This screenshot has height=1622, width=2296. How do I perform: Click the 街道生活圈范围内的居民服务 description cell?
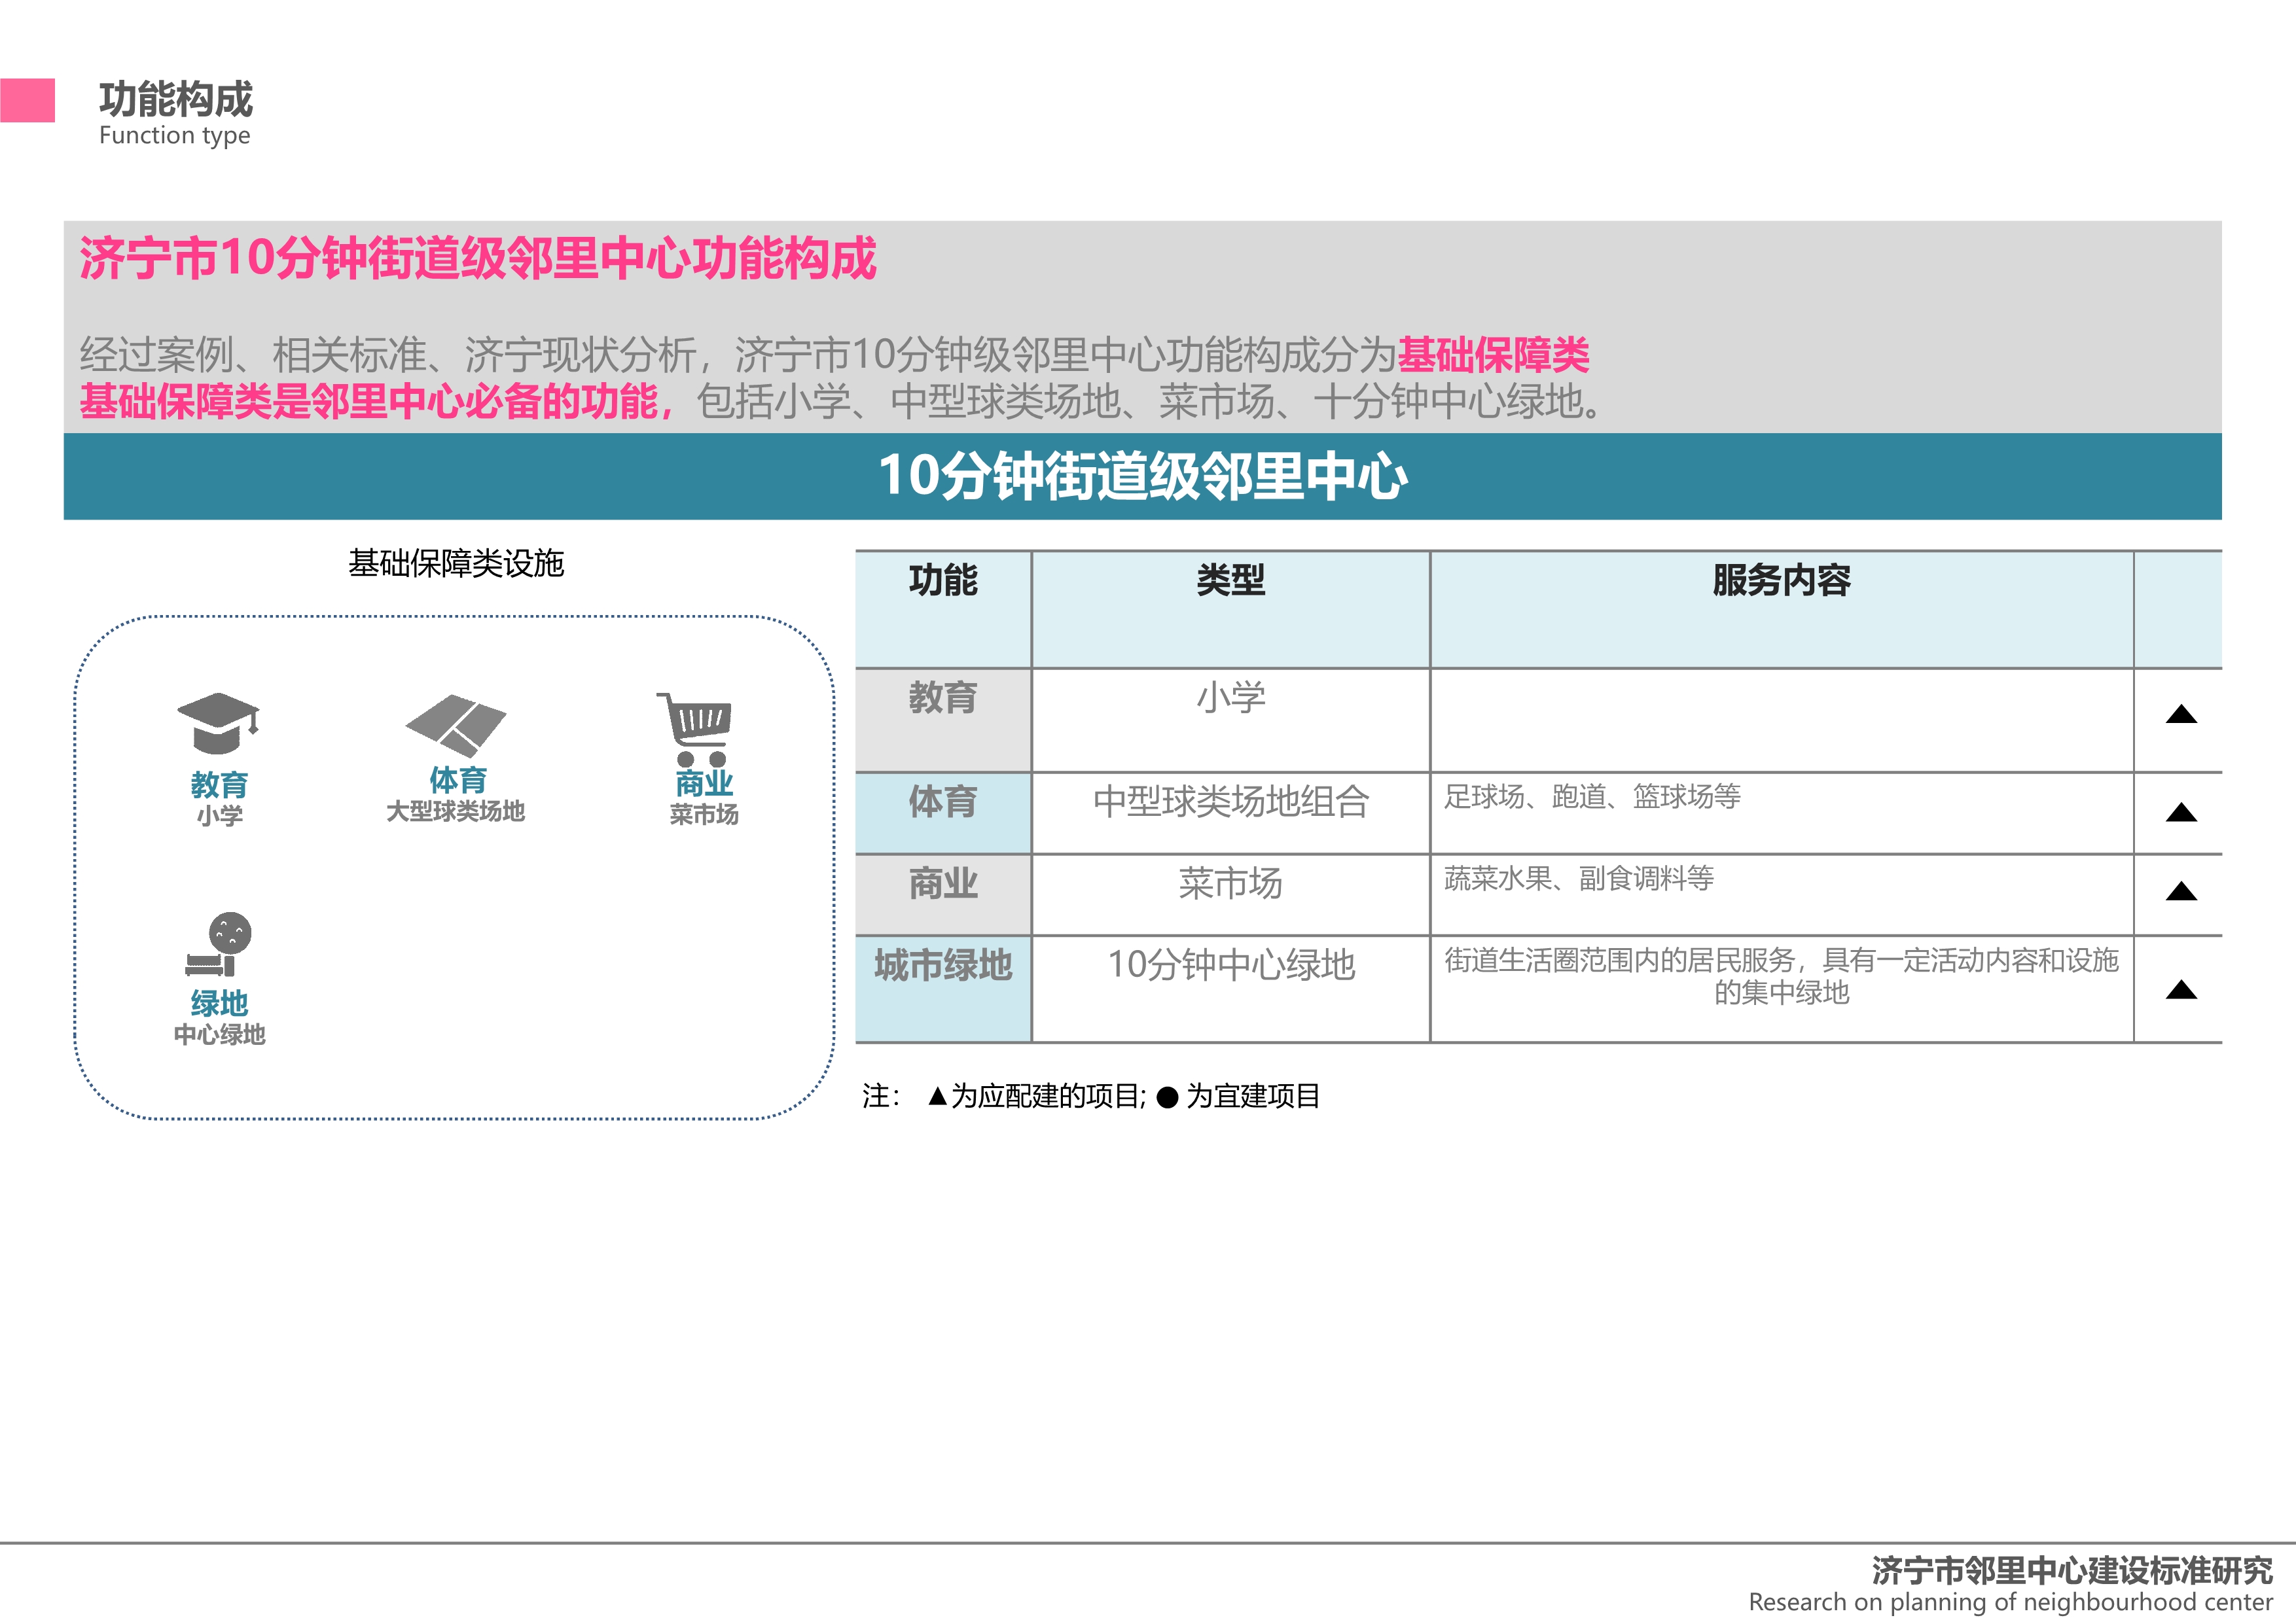[1781, 989]
